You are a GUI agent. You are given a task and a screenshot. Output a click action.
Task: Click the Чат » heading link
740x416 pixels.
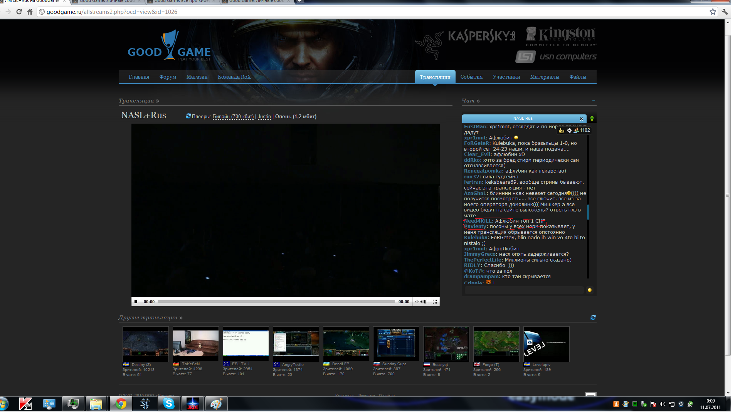coord(471,101)
